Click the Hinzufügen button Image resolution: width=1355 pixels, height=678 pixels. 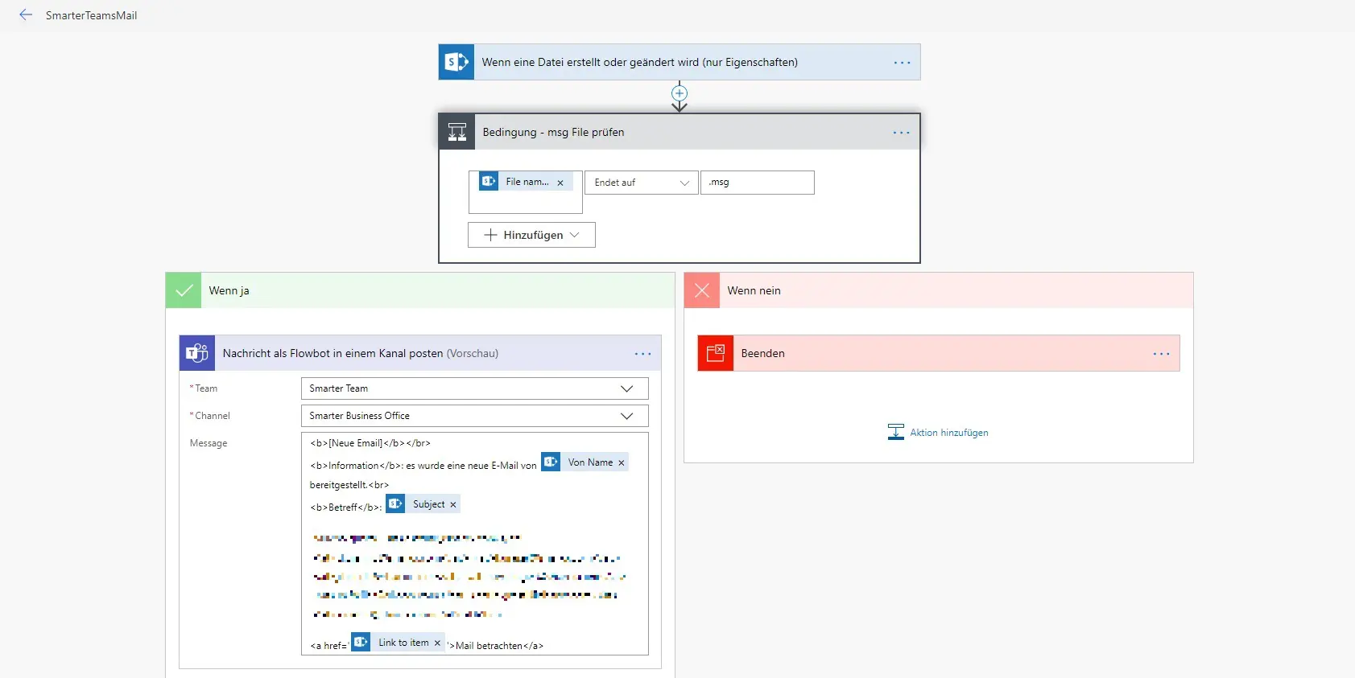[531, 235]
